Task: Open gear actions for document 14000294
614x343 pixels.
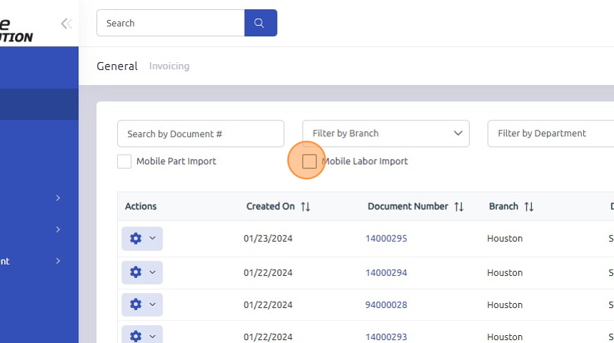Action: 142,272
